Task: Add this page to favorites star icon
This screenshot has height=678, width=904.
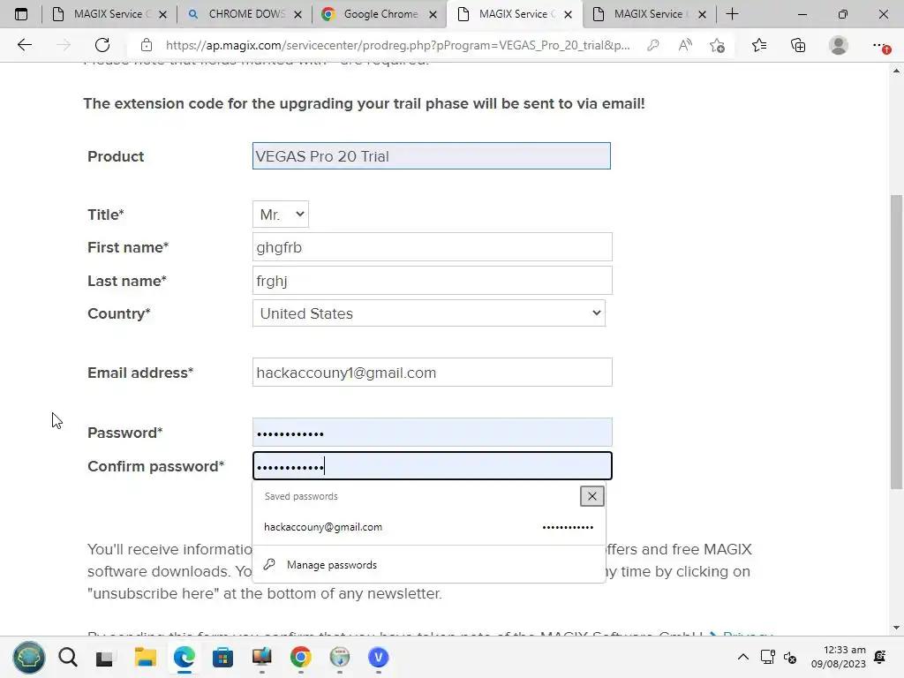Action: [717, 45]
